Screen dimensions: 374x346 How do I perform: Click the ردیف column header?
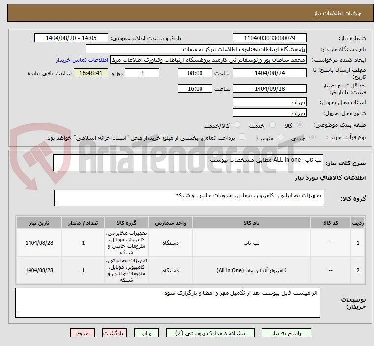tap(358, 223)
